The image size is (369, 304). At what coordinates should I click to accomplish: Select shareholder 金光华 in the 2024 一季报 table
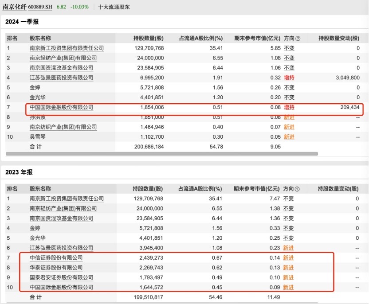37,97
